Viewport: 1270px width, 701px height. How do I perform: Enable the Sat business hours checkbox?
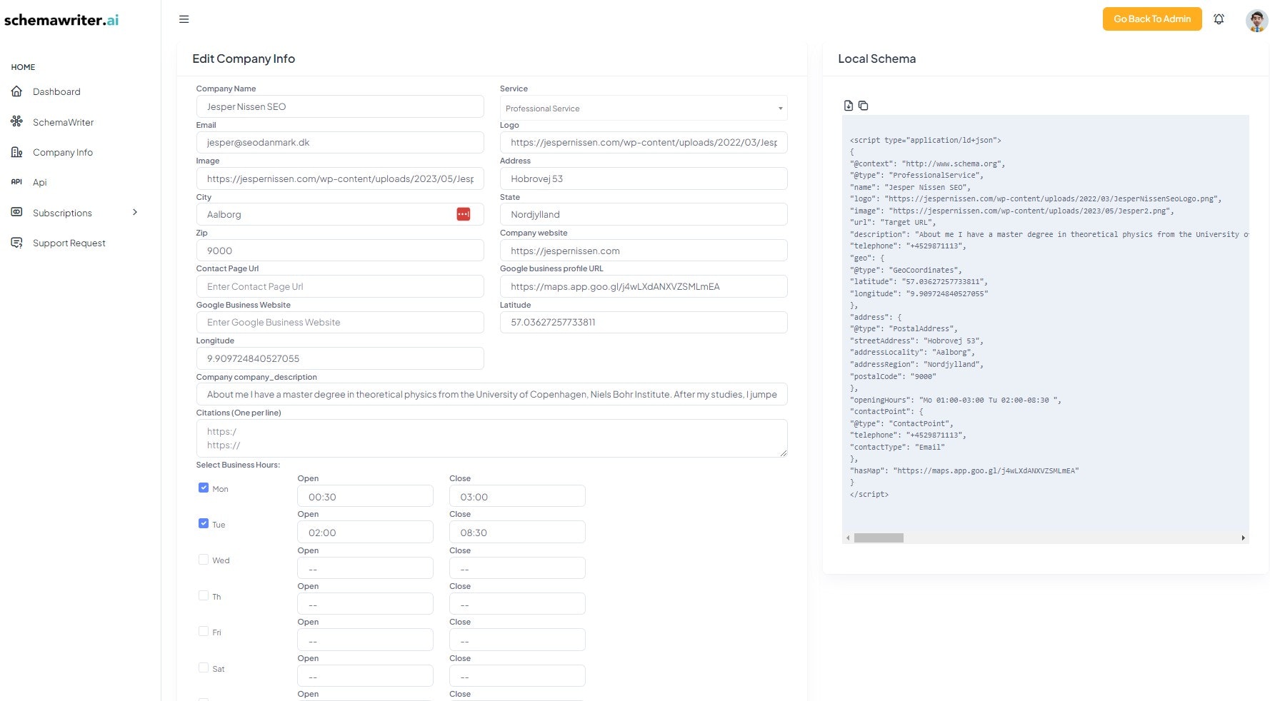click(204, 667)
